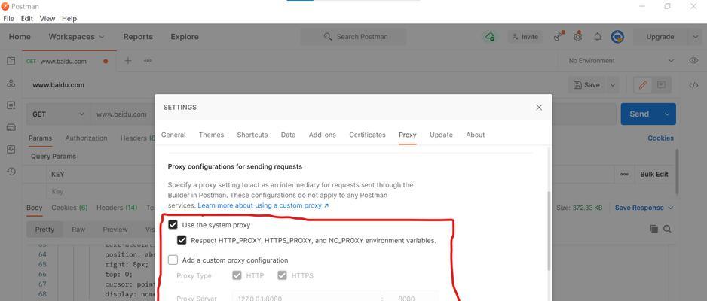This screenshot has width=707, height=301.
Task: Enable Add a custom proxy configuration
Action: 173,260
